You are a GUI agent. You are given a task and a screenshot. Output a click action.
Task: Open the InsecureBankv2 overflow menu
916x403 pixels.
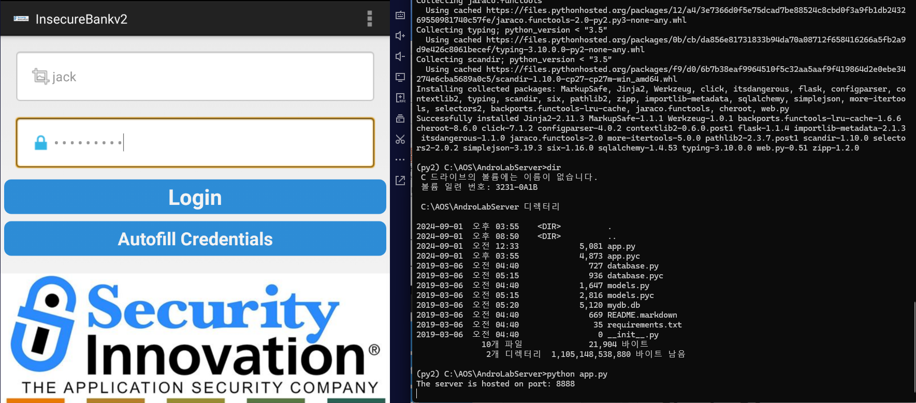(x=369, y=19)
